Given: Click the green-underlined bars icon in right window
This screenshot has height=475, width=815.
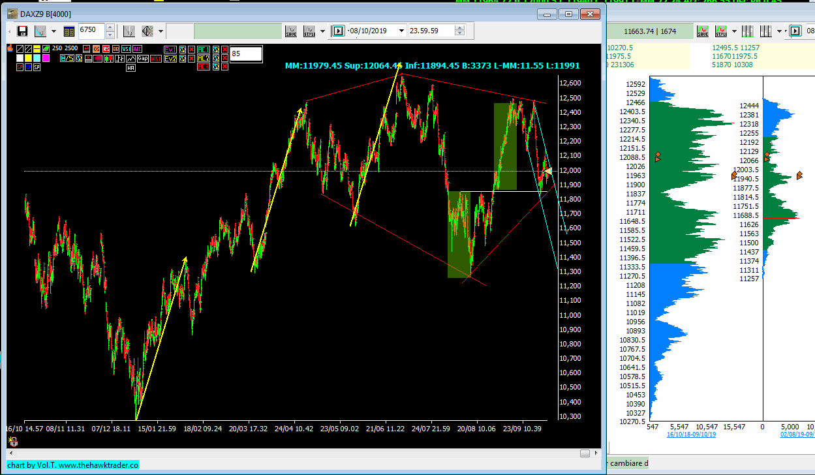Looking at the screenshot, I should [x=748, y=31].
